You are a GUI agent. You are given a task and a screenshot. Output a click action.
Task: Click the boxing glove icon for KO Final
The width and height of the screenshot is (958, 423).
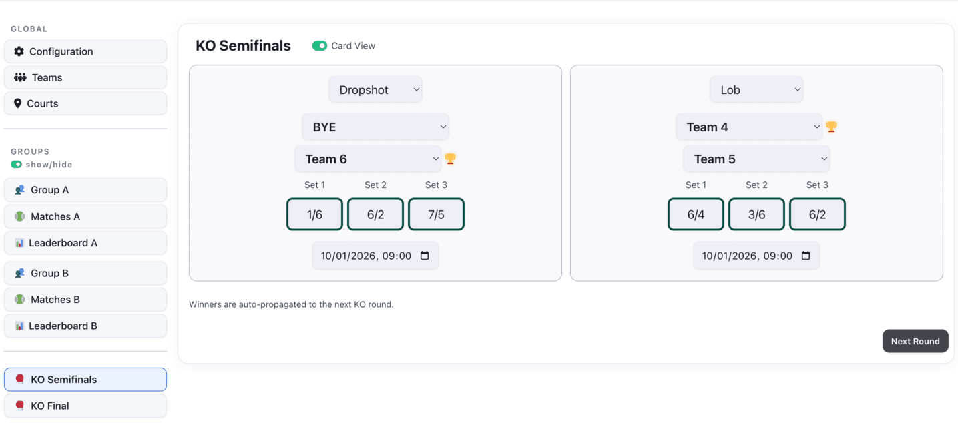[x=19, y=406]
